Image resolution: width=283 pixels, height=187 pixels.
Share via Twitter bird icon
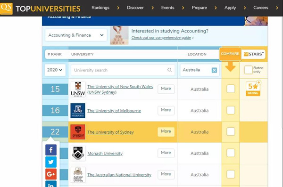coord(51,162)
